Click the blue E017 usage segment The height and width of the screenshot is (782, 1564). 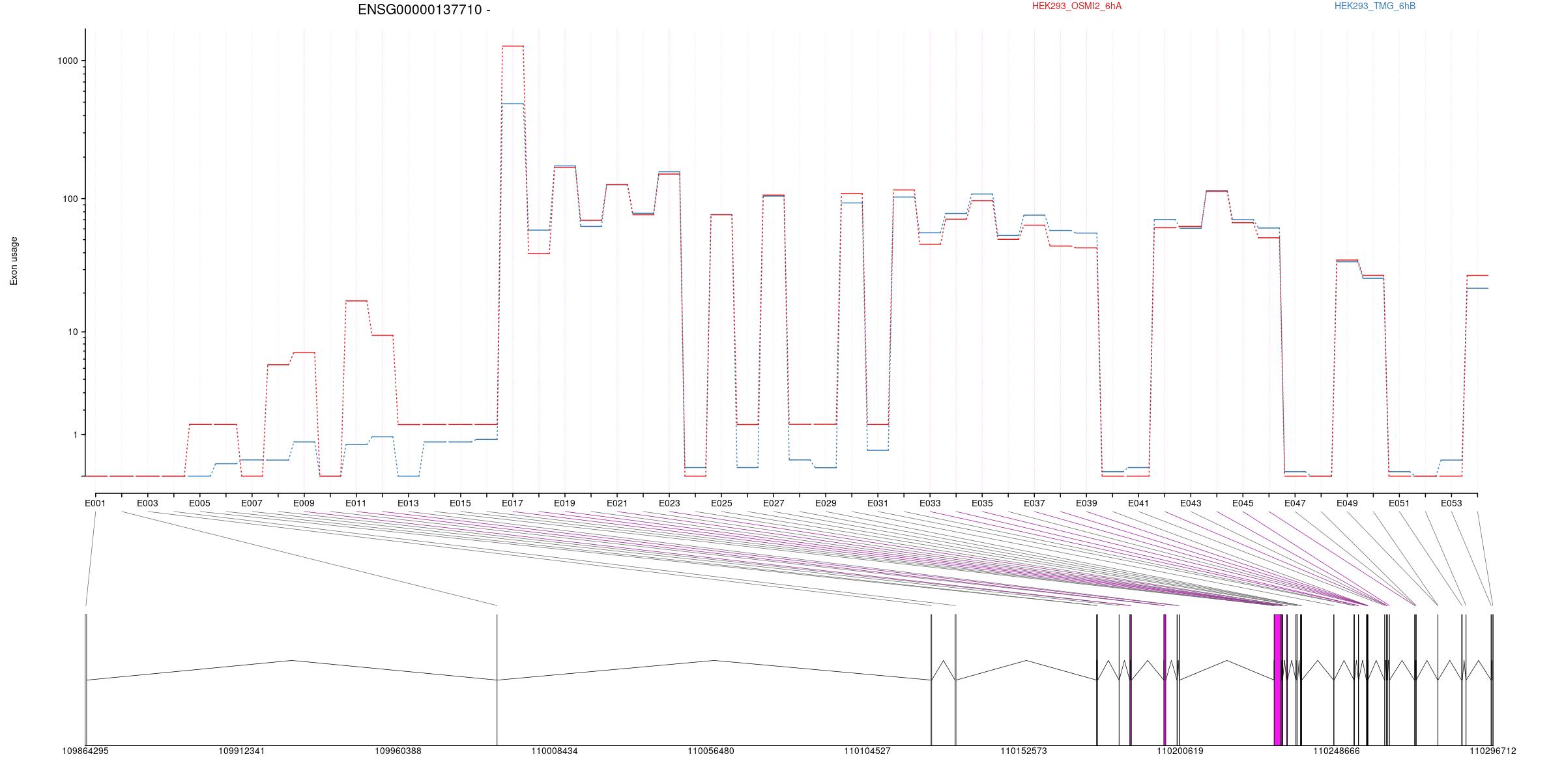(x=513, y=104)
